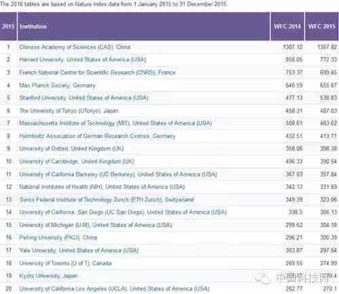Open University of Michigan (U-M) link

(96, 225)
